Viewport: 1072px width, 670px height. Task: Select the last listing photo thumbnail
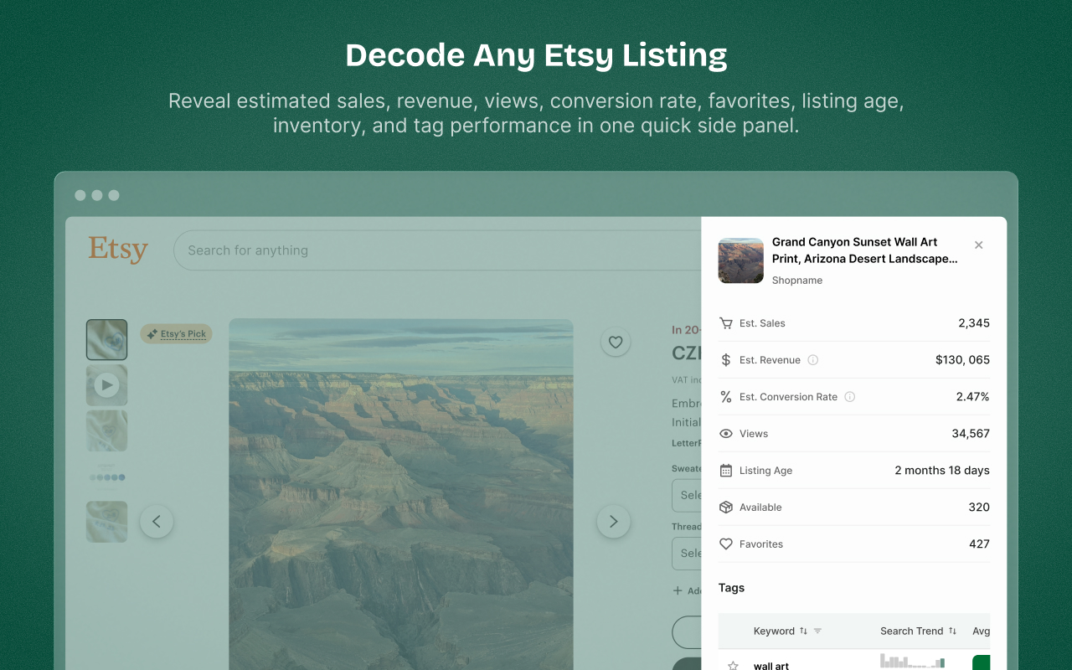106,522
